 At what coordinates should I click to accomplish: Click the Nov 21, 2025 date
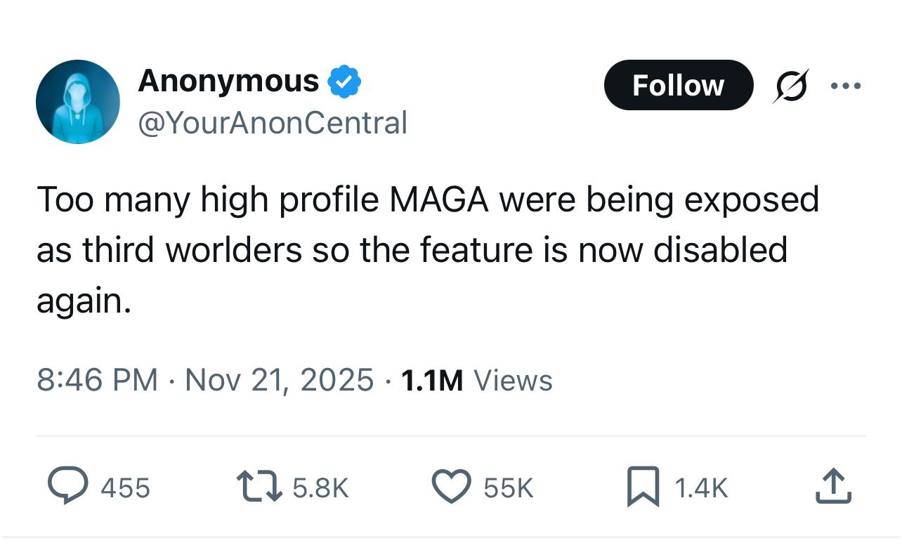pyautogui.click(x=279, y=380)
